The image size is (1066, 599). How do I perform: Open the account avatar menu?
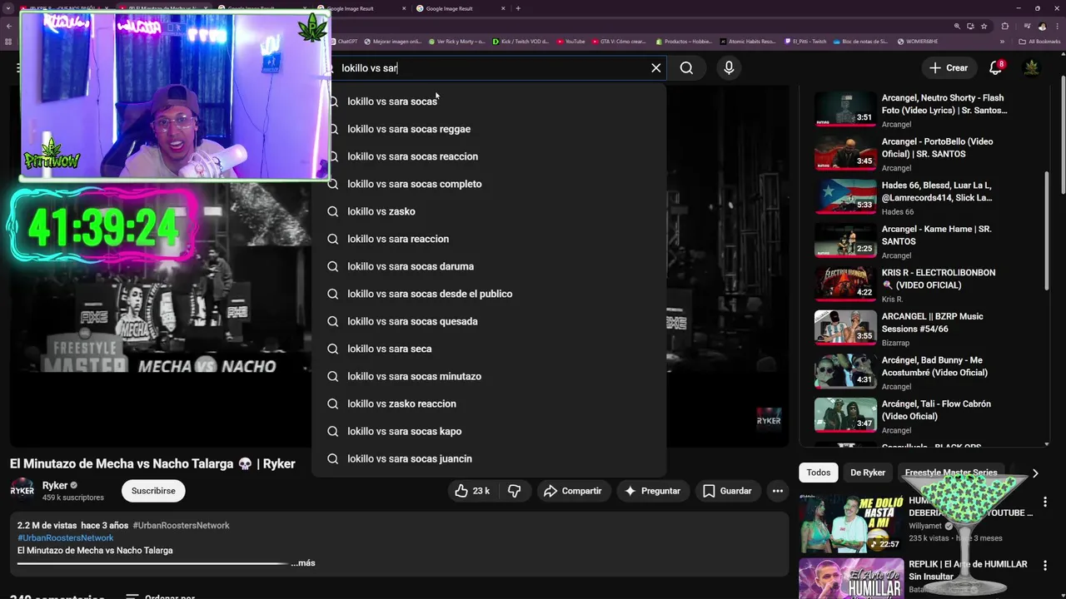[1031, 68]
